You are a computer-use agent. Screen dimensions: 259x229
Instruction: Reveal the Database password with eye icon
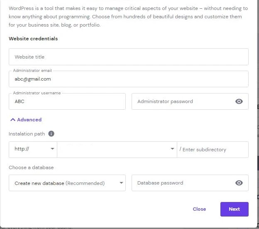[239, 183]
